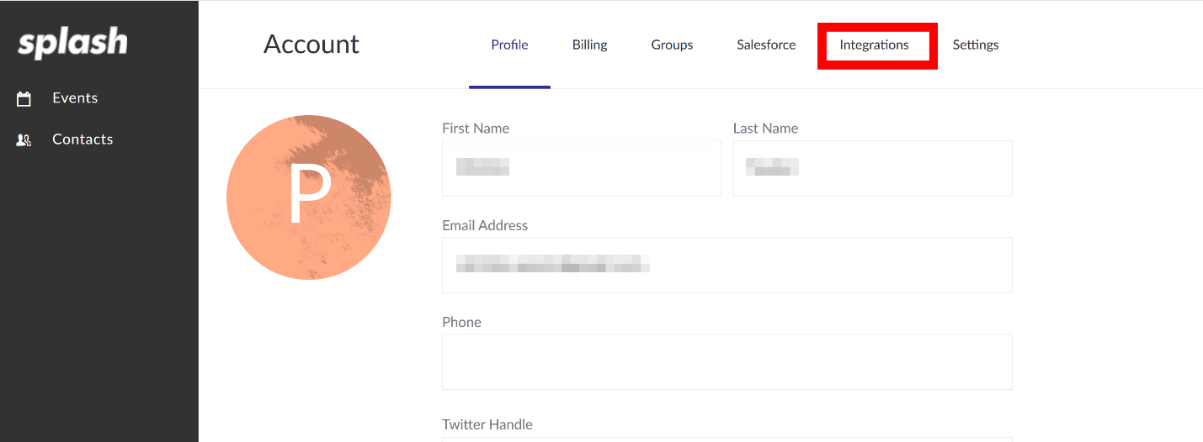
Task: Go to the Settings tab
Action: (x=976, y=45)
